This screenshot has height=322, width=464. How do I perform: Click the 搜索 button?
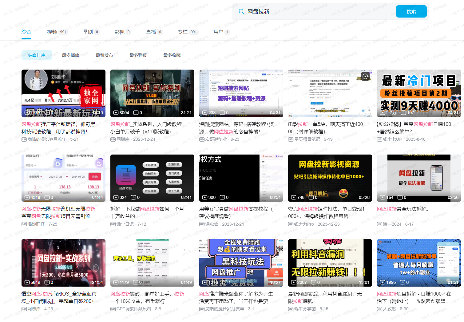point(411,11)
